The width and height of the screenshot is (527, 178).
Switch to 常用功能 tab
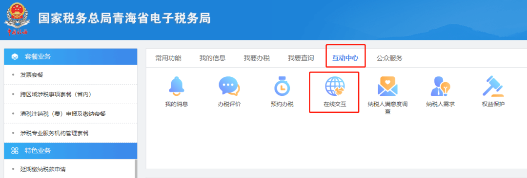168,58
